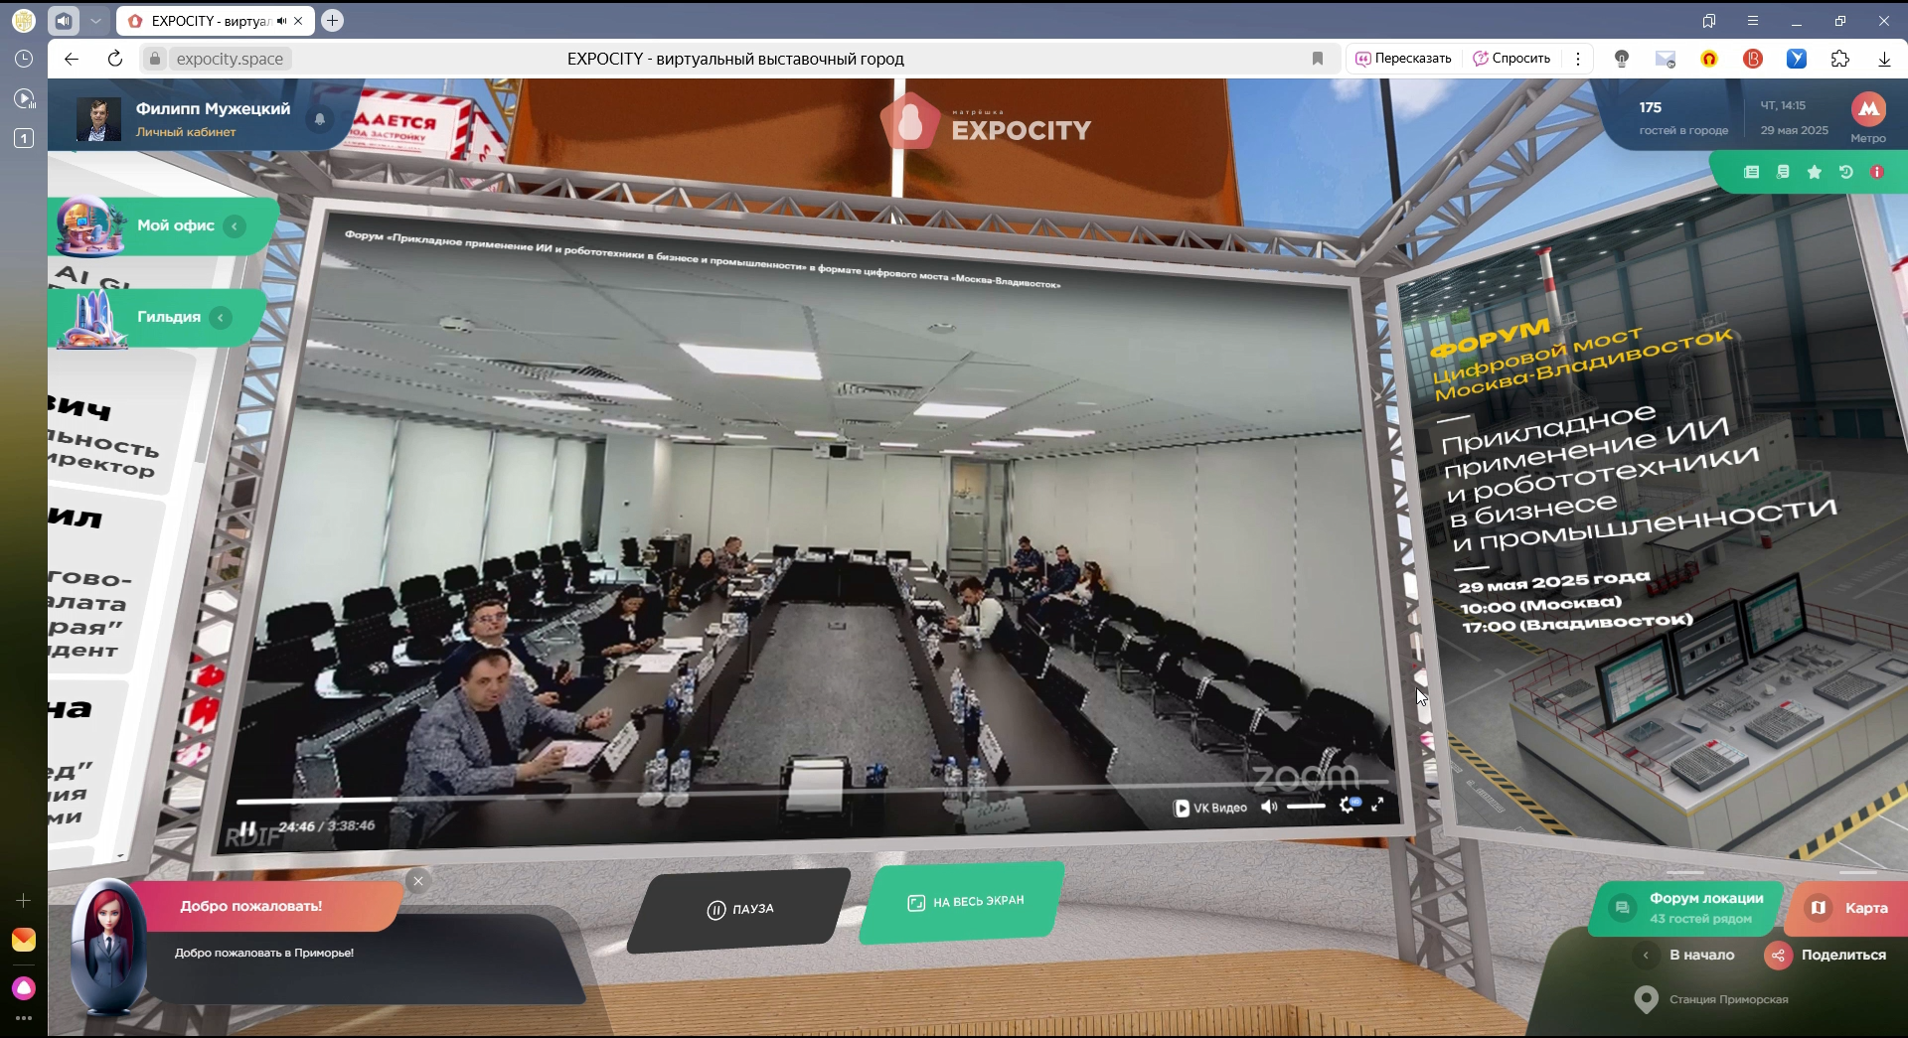Click the tab sound indicator button
The height and width of the screenshot is (1038, 1908).
click(x=64, y=21)
